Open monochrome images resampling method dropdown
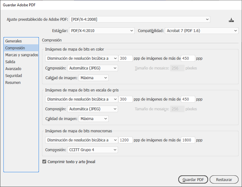 82,140
